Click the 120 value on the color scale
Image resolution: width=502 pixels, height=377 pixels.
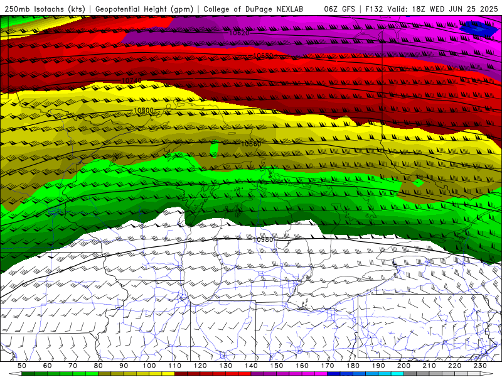(200, 366)
